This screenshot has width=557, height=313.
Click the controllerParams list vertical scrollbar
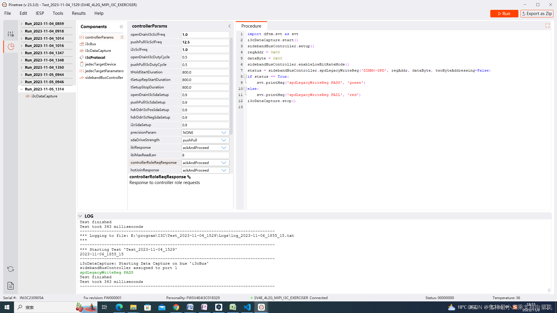click(x=231, y=85)
